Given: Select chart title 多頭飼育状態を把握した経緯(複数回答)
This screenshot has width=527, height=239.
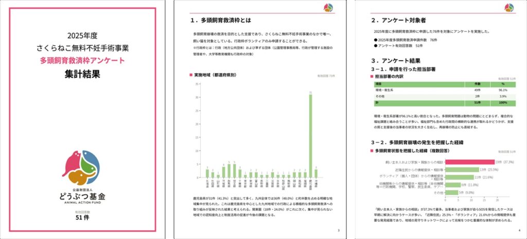Looking at the screenshot, I should coord(412,151).
